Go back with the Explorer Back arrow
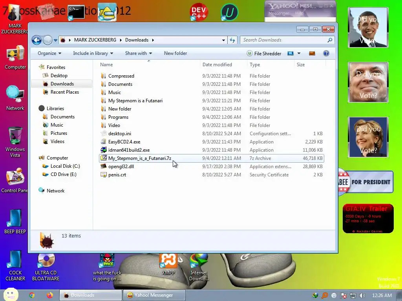Screen dimensions: 402x301 click(37, 40)
